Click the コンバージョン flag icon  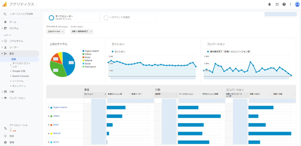(x=5, y=98)
